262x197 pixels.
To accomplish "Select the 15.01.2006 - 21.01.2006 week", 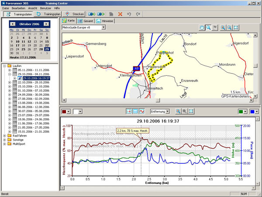I will pos(34,132).
